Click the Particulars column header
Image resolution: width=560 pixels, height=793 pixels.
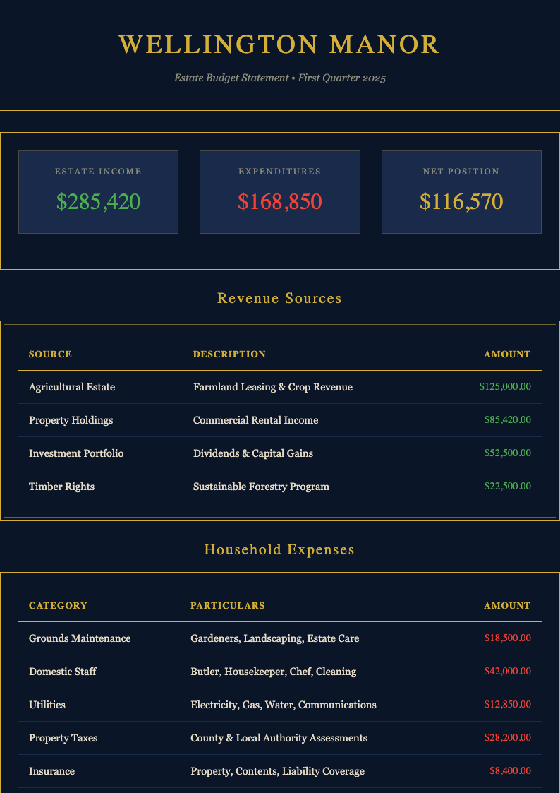pyautogui.click(x=228, y=605)
